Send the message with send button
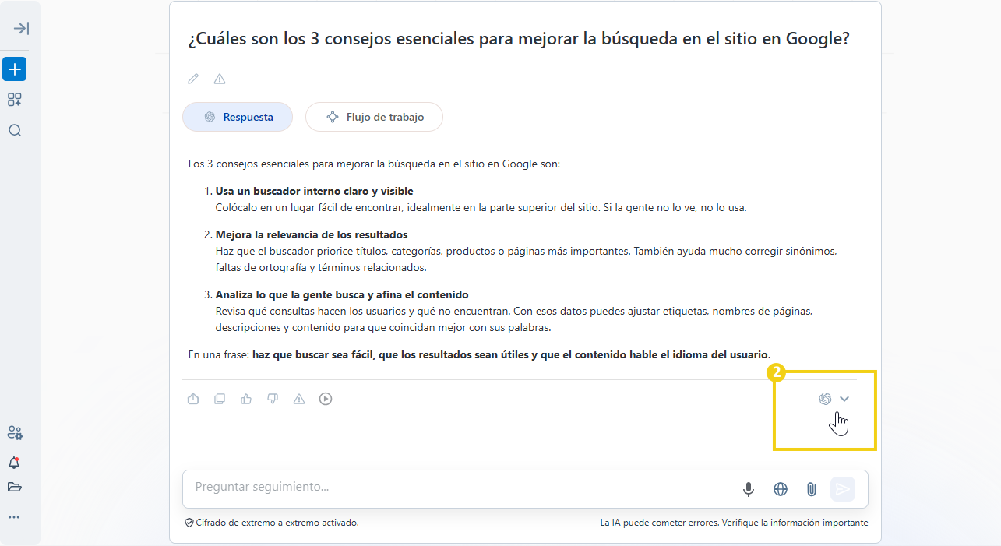 point(842,489)
